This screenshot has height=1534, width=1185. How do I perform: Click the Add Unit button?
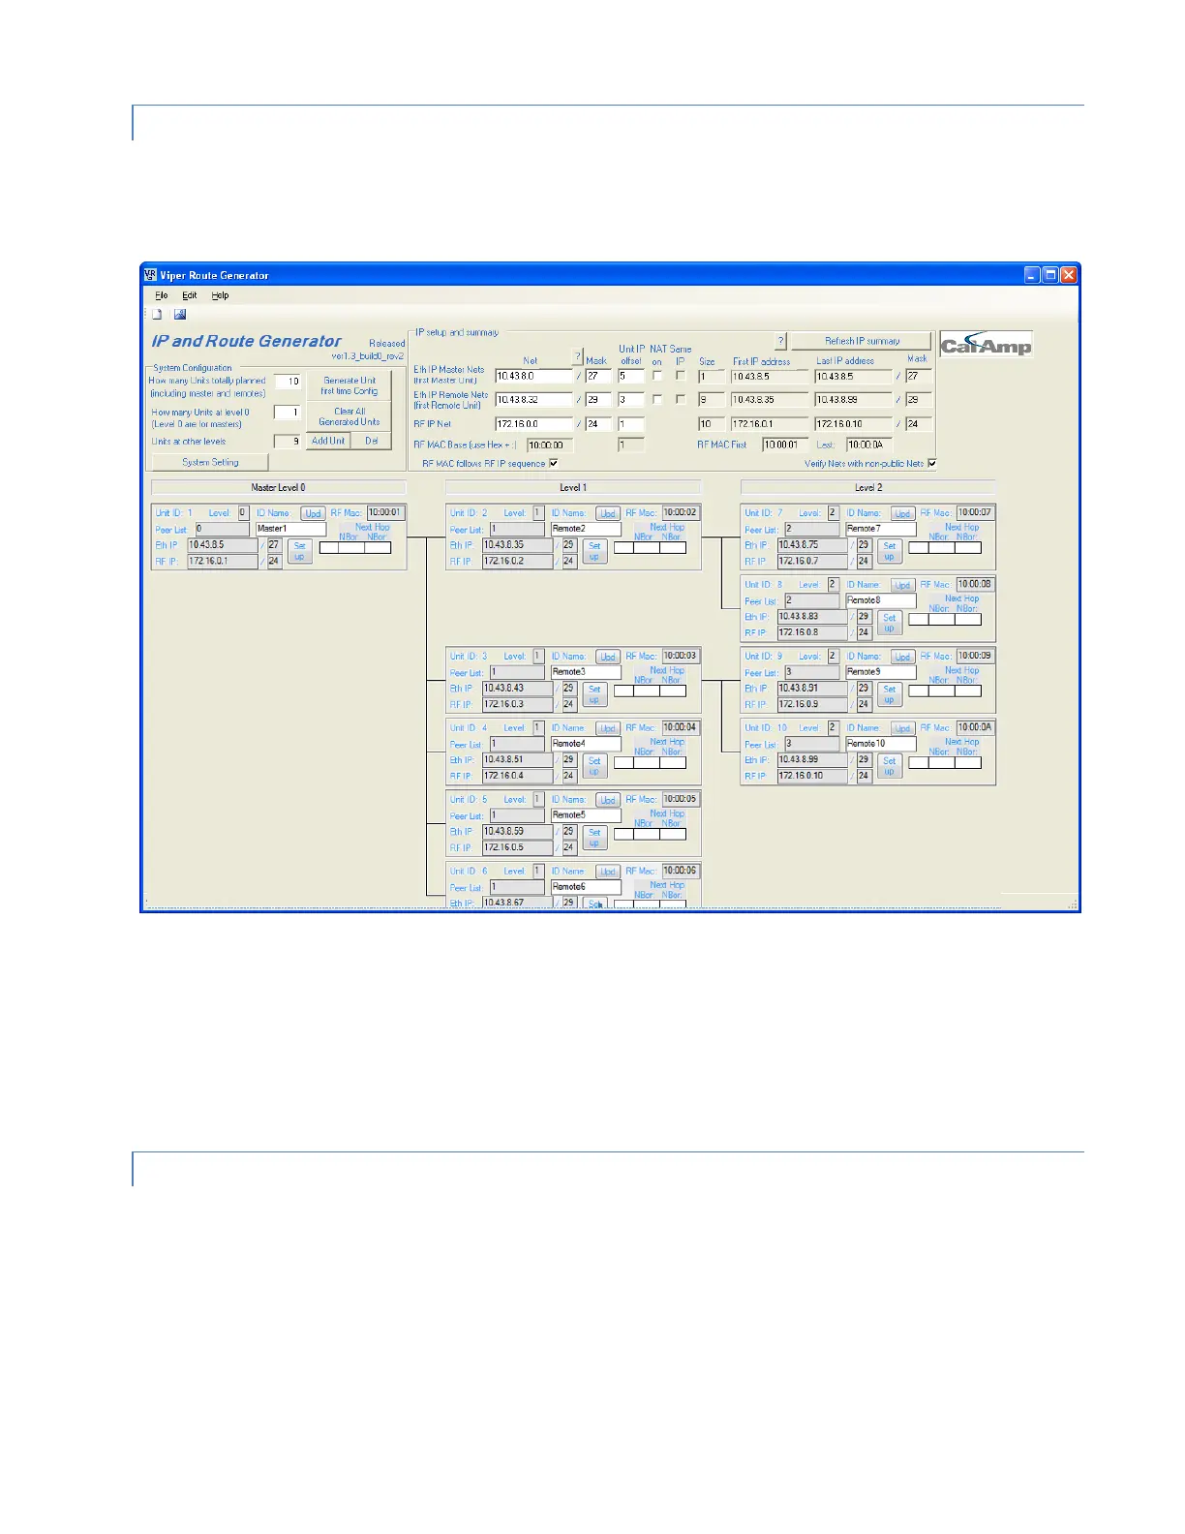point(328,441)
